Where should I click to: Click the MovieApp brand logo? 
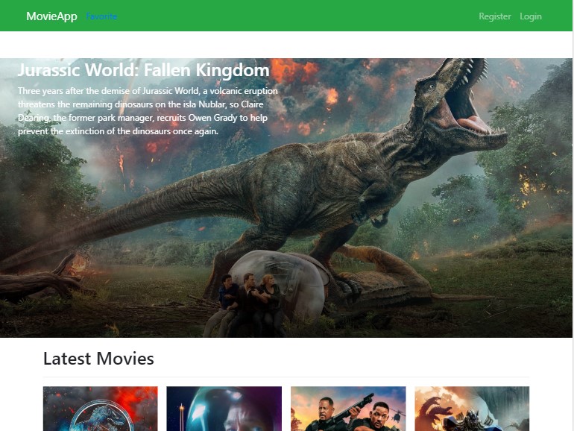pyautogui.click(x=51, y=16)
